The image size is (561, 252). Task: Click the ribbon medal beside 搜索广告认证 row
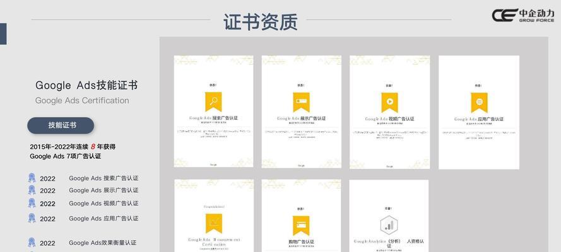tap(32, 178)
